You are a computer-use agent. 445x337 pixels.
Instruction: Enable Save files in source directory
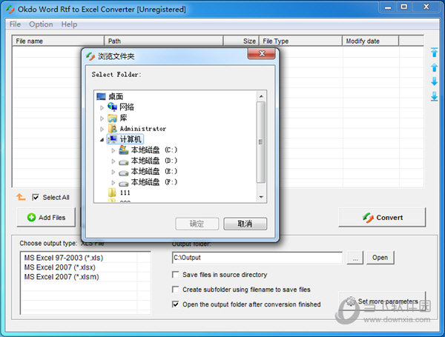[x=176, y=275]
